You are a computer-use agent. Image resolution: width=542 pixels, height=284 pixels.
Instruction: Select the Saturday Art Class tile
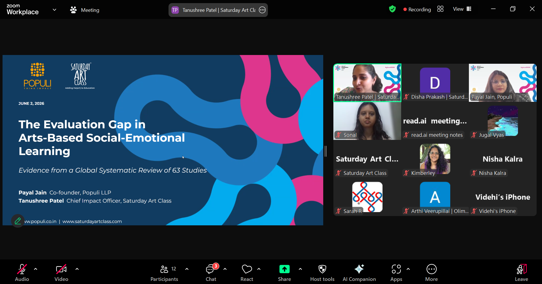click(367, 159)
